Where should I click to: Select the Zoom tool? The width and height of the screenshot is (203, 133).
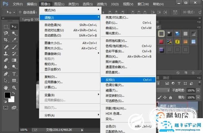pyautogui.click(x=14, y=88)
